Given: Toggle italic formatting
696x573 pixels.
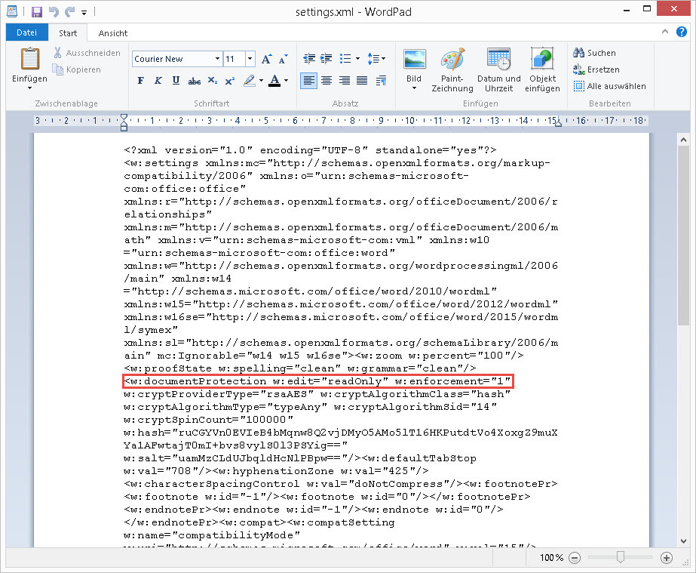Looking at the screenshot, I should (158, 81).
